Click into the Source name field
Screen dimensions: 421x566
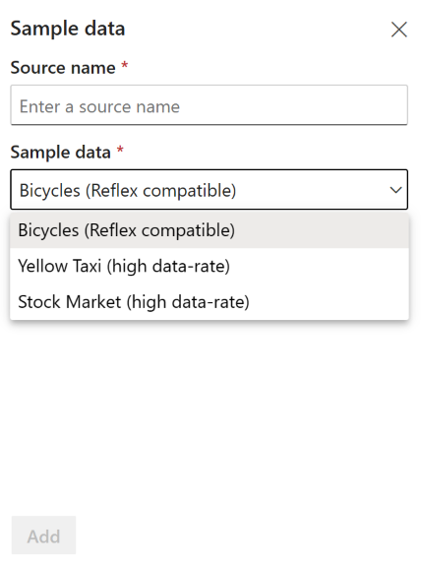point(210,105)
